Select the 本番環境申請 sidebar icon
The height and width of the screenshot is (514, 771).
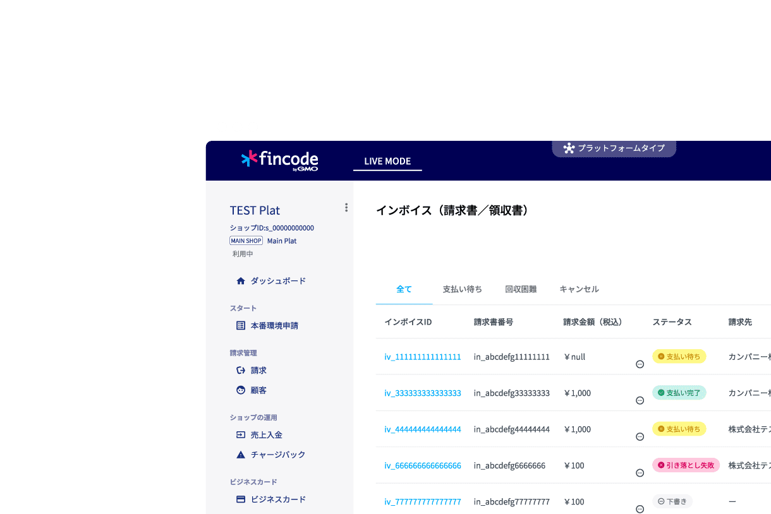pos(240,325)
